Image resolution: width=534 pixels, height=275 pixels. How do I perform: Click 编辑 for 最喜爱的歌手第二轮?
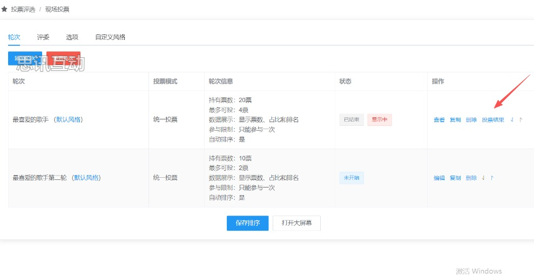439,178
